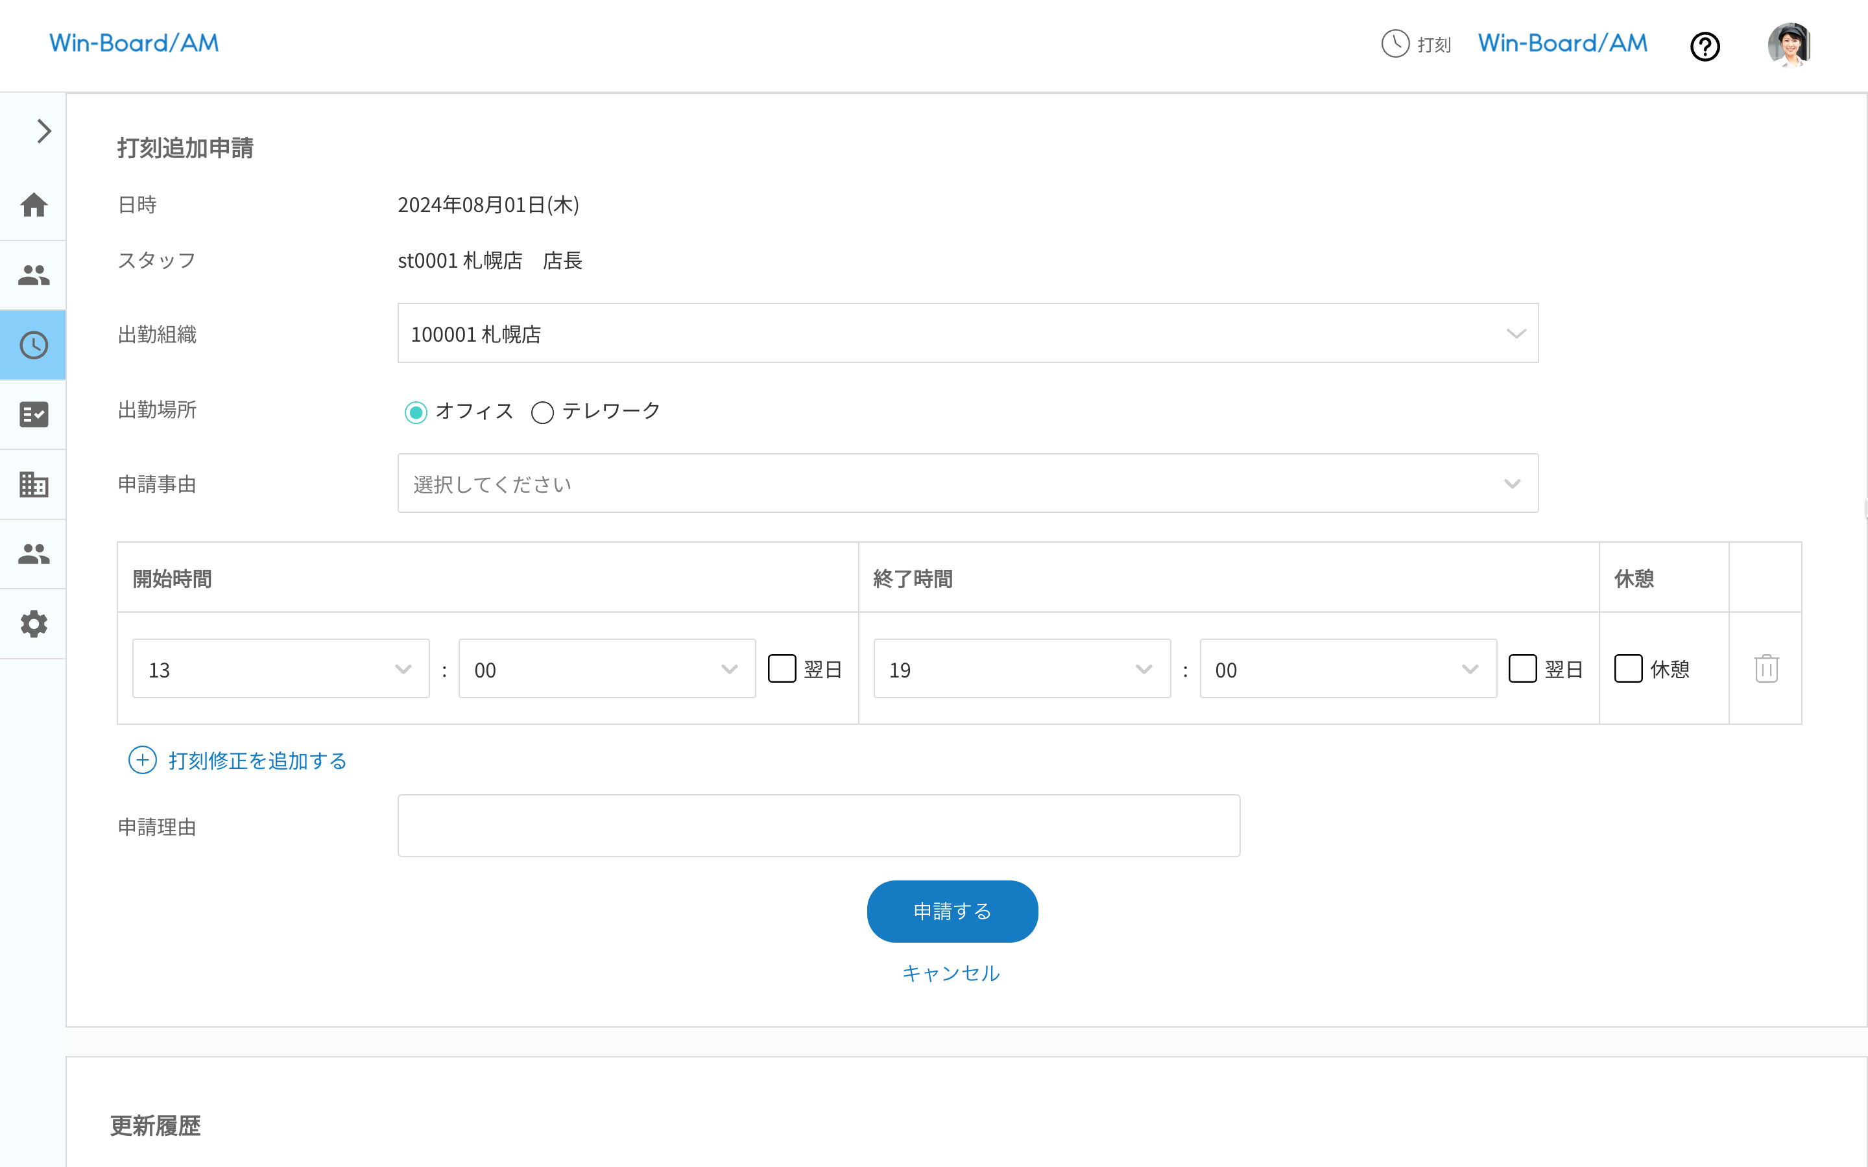Screen dimensions: 1868x1167
Task: Open the attendance clock section in sidebar
Action: tap(33, 345)
